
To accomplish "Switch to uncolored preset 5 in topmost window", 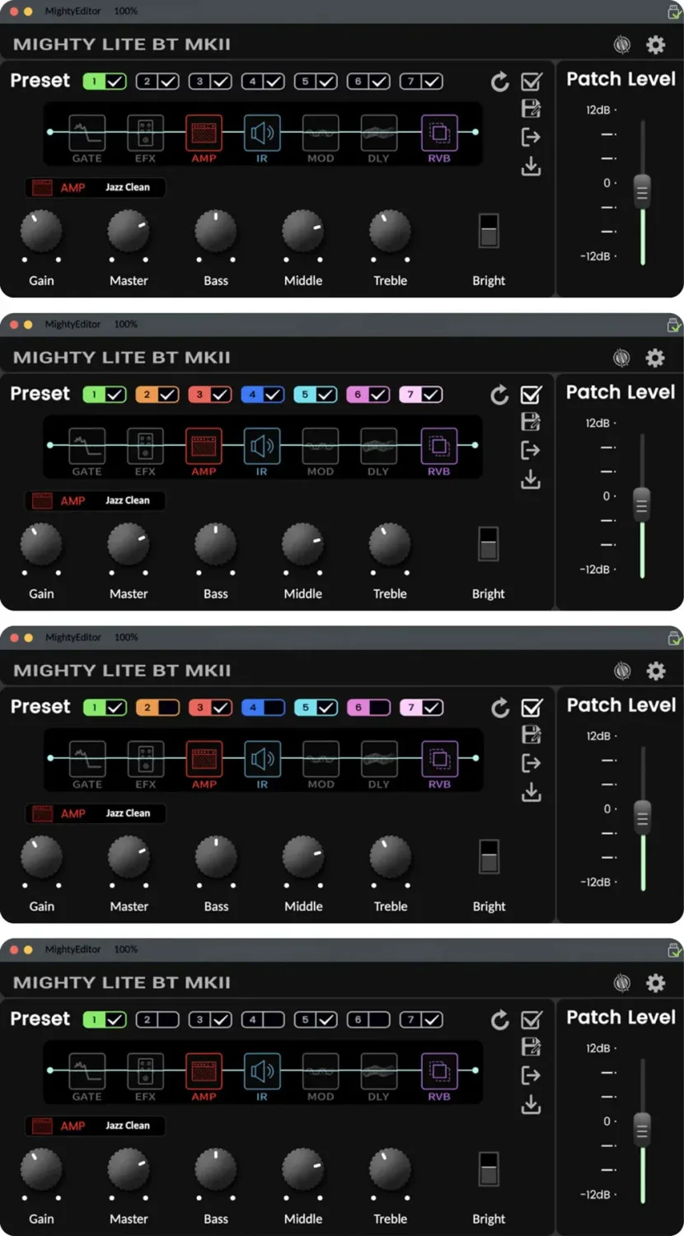I will pyautogui.click(x=306, y=81).
